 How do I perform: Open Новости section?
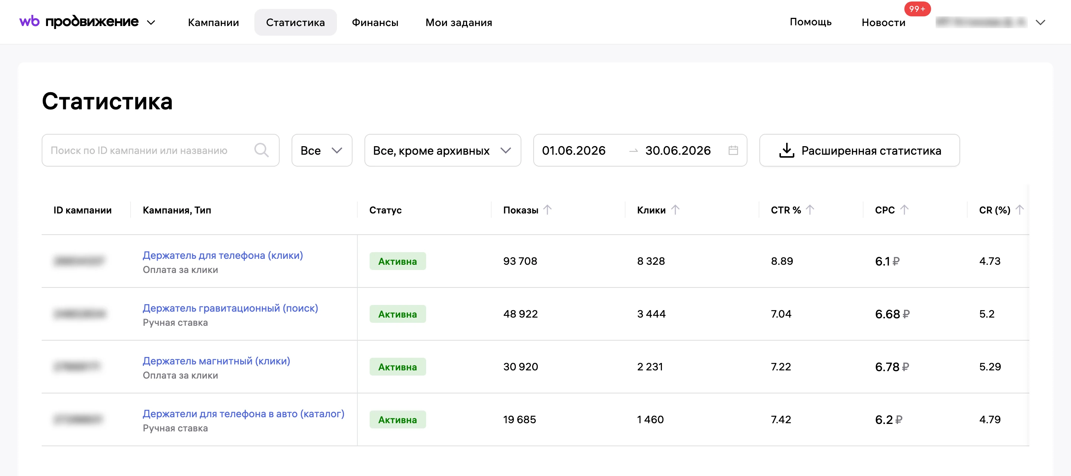click(x=883, y=22)
